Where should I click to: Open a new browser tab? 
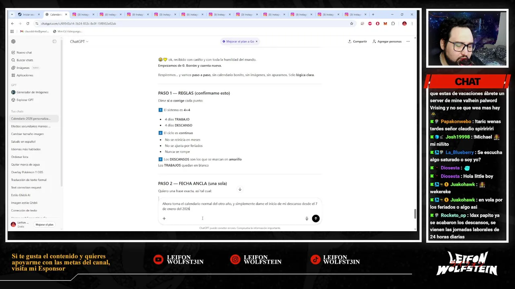coord(373,14)
